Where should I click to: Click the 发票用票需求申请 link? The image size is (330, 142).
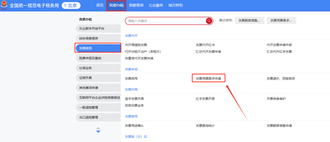(208, 78)
